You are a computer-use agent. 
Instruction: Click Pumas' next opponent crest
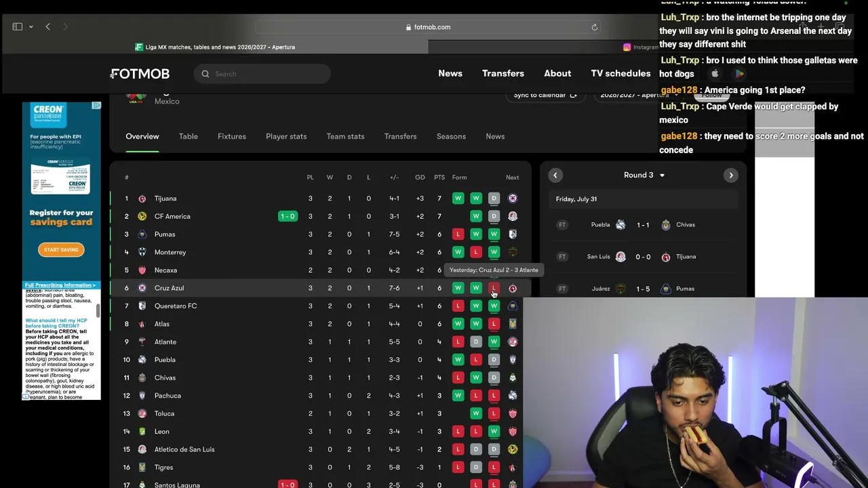[x=513, y=235]
